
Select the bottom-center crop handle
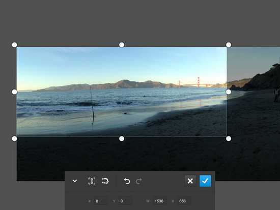[122, 139]
